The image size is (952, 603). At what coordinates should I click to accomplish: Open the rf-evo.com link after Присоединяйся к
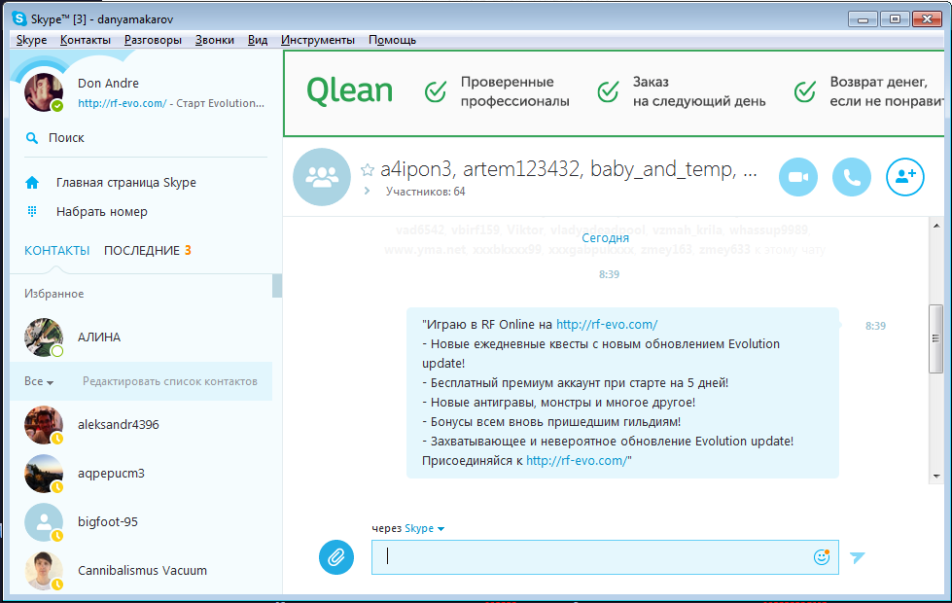(x=577, y=460)
